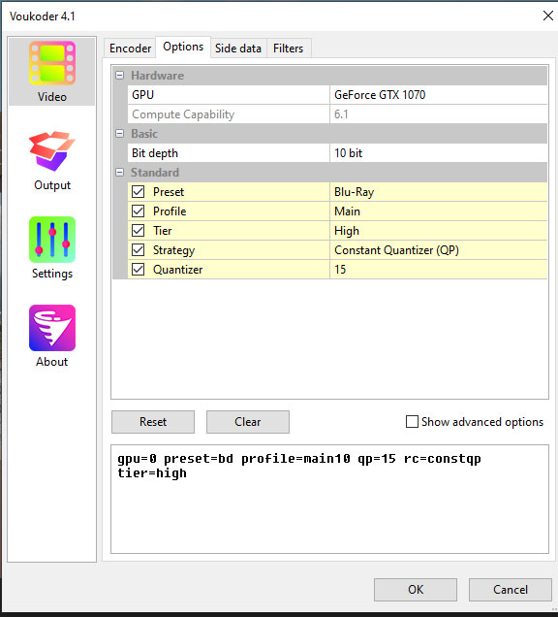Viewport: 558px width, 617px height.
Task: Click the Quantizer value field 15
Action: [438, 270]
